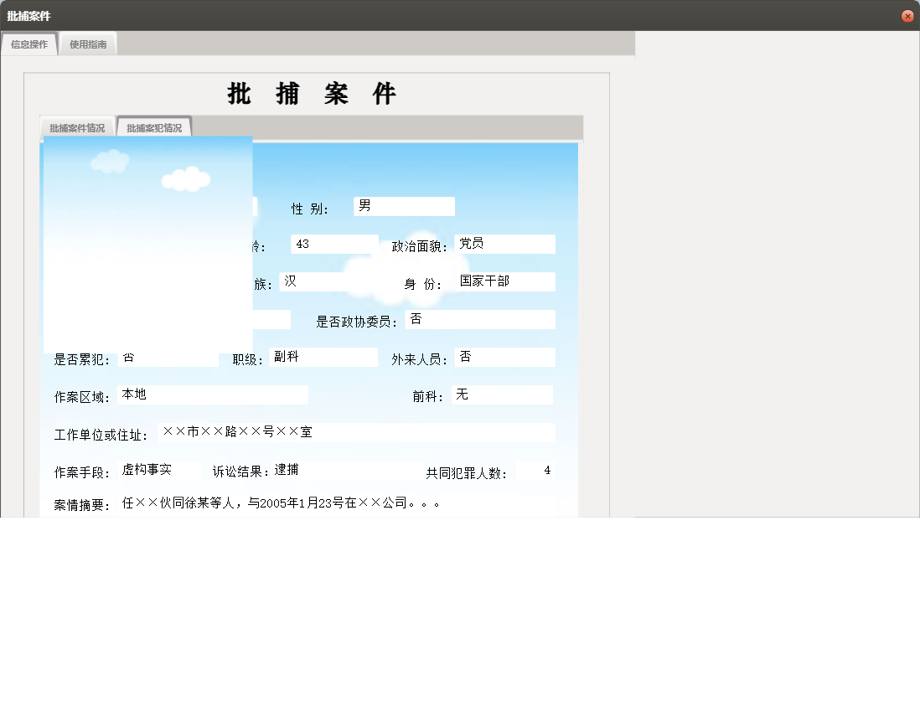The image size is (920, 701).
Task: Select the 是否政协委员 field showing 否
Action: coord(480,319)
